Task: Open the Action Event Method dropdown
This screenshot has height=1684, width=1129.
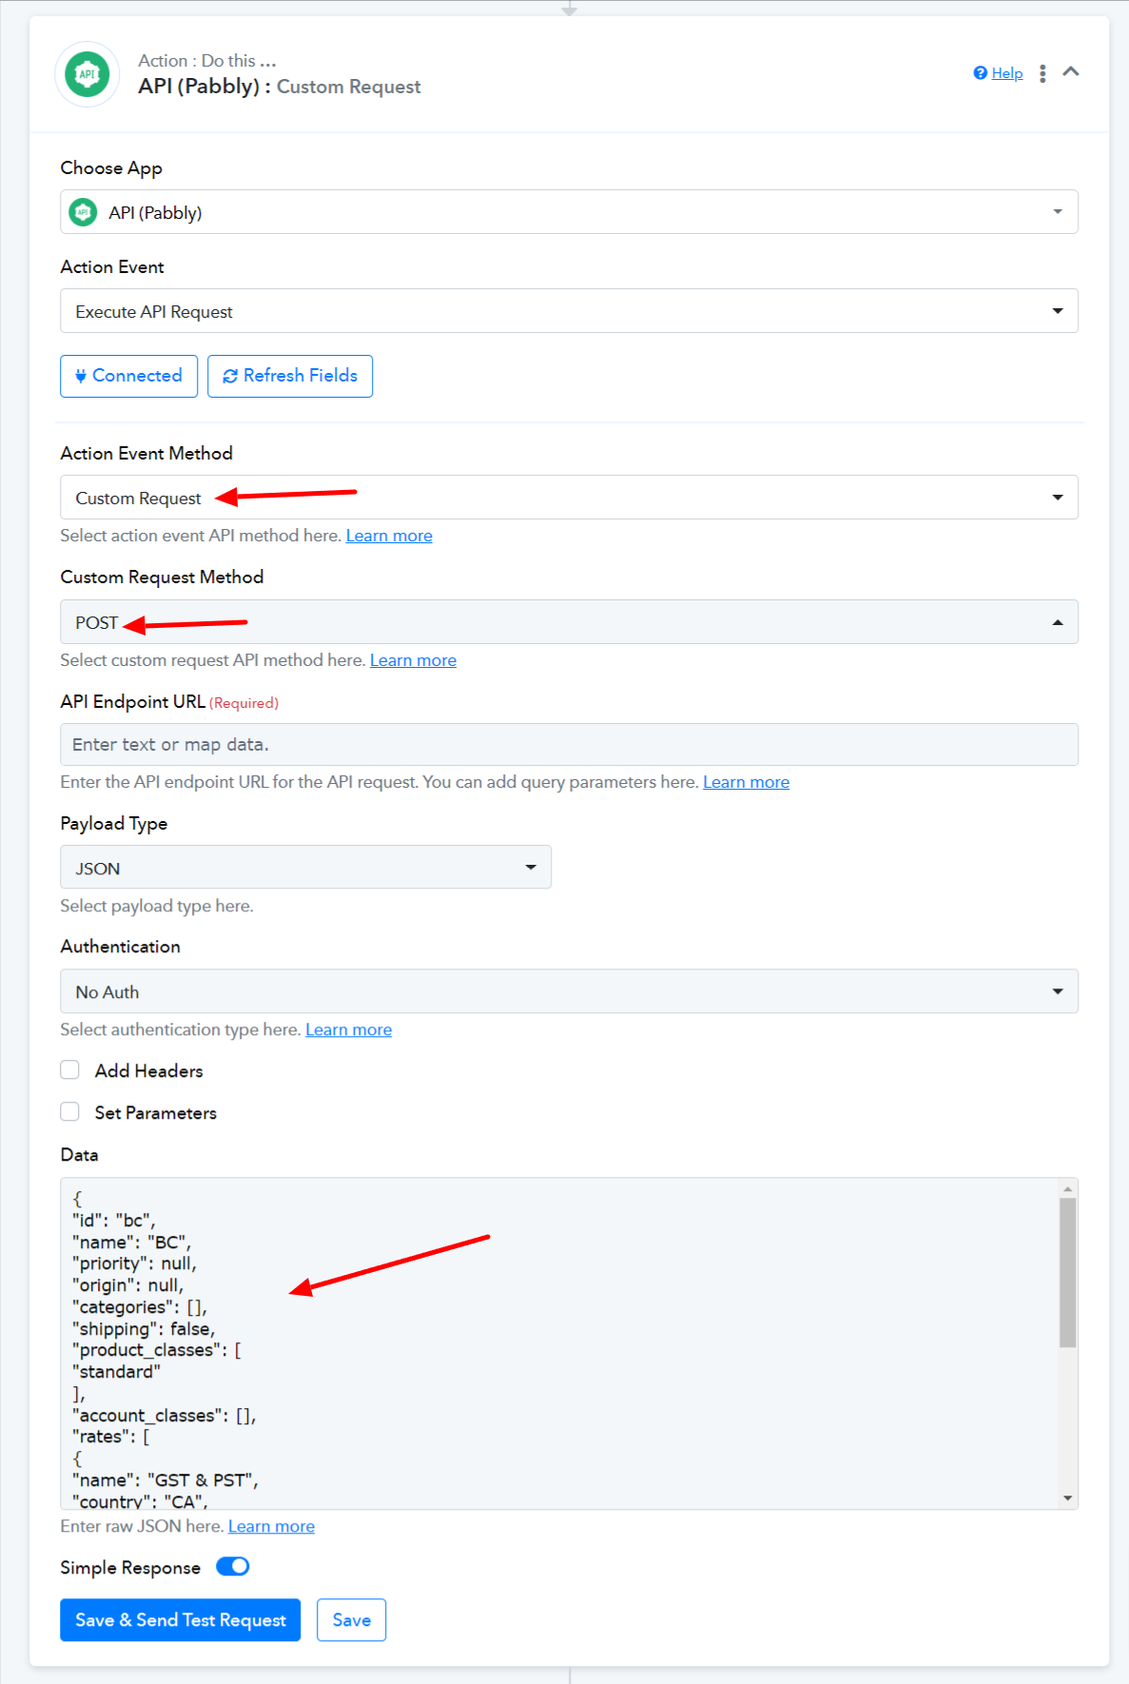Action: tap(569, 498)
